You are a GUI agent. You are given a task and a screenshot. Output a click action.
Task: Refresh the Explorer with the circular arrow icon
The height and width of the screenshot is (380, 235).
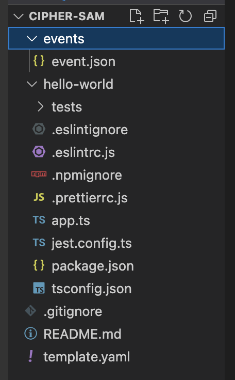pos(186,16)
